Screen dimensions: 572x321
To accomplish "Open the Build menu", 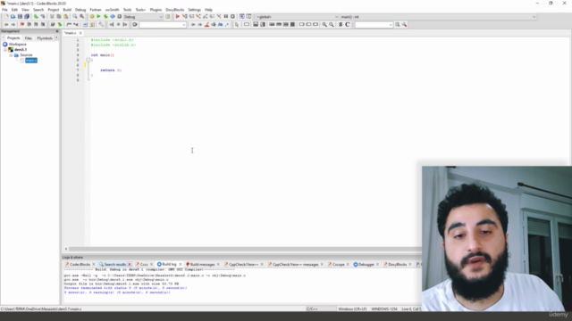I will click(x=67, y=10).
